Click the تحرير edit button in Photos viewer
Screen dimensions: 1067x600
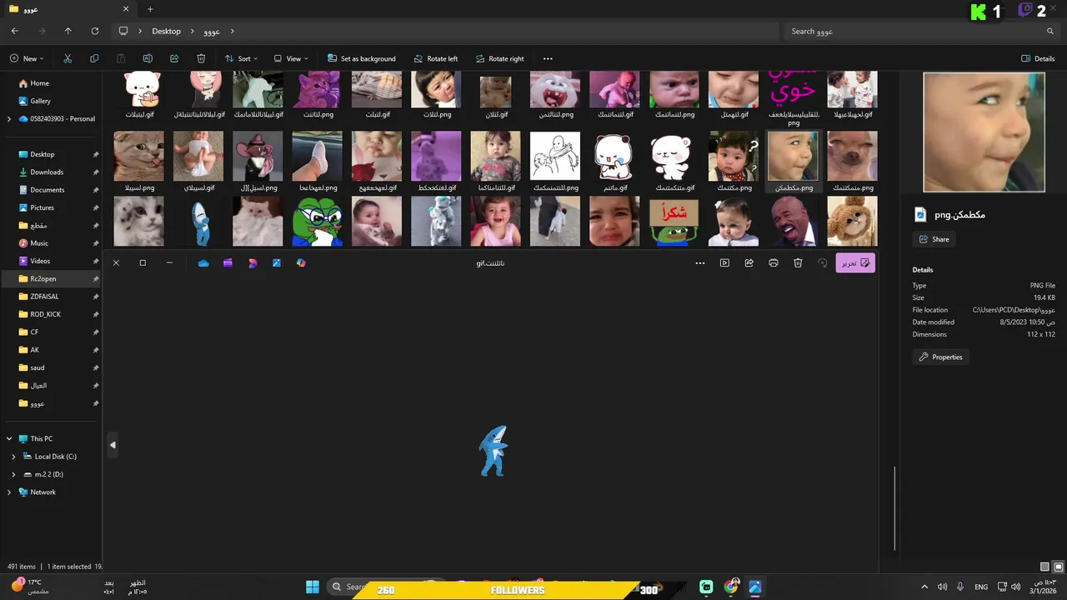[855, 262]
